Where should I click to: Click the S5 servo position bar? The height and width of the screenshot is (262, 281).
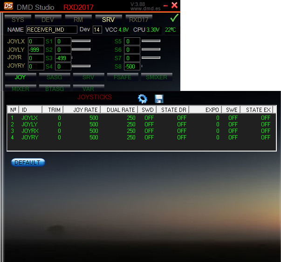click(151, 41)
